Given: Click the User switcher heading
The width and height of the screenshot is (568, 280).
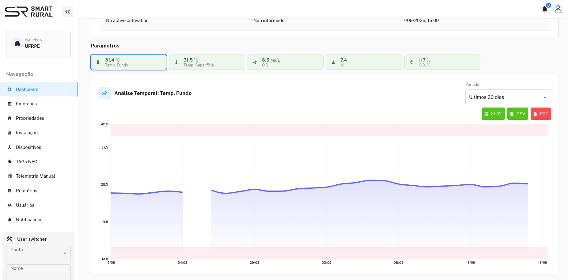Looking at the screenshot, I should [x=32, y=239].
